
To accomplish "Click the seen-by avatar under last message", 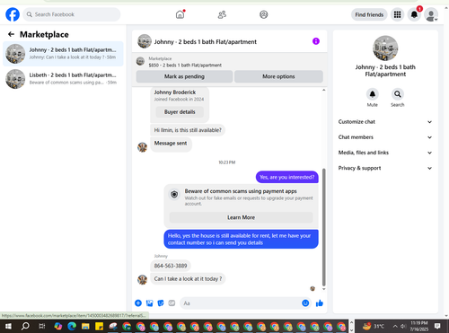I will 313,289.
